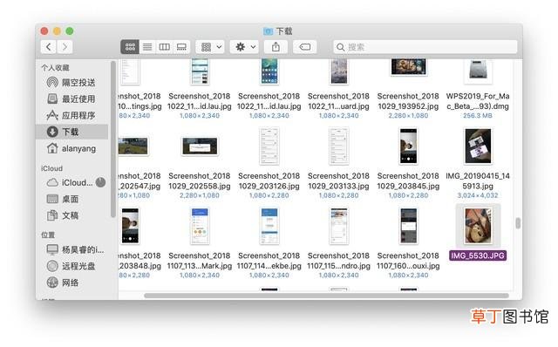Screen dimensions: 558x347
Task: Click the 下载 folder icon in title bar
Action: coord(268,31)
